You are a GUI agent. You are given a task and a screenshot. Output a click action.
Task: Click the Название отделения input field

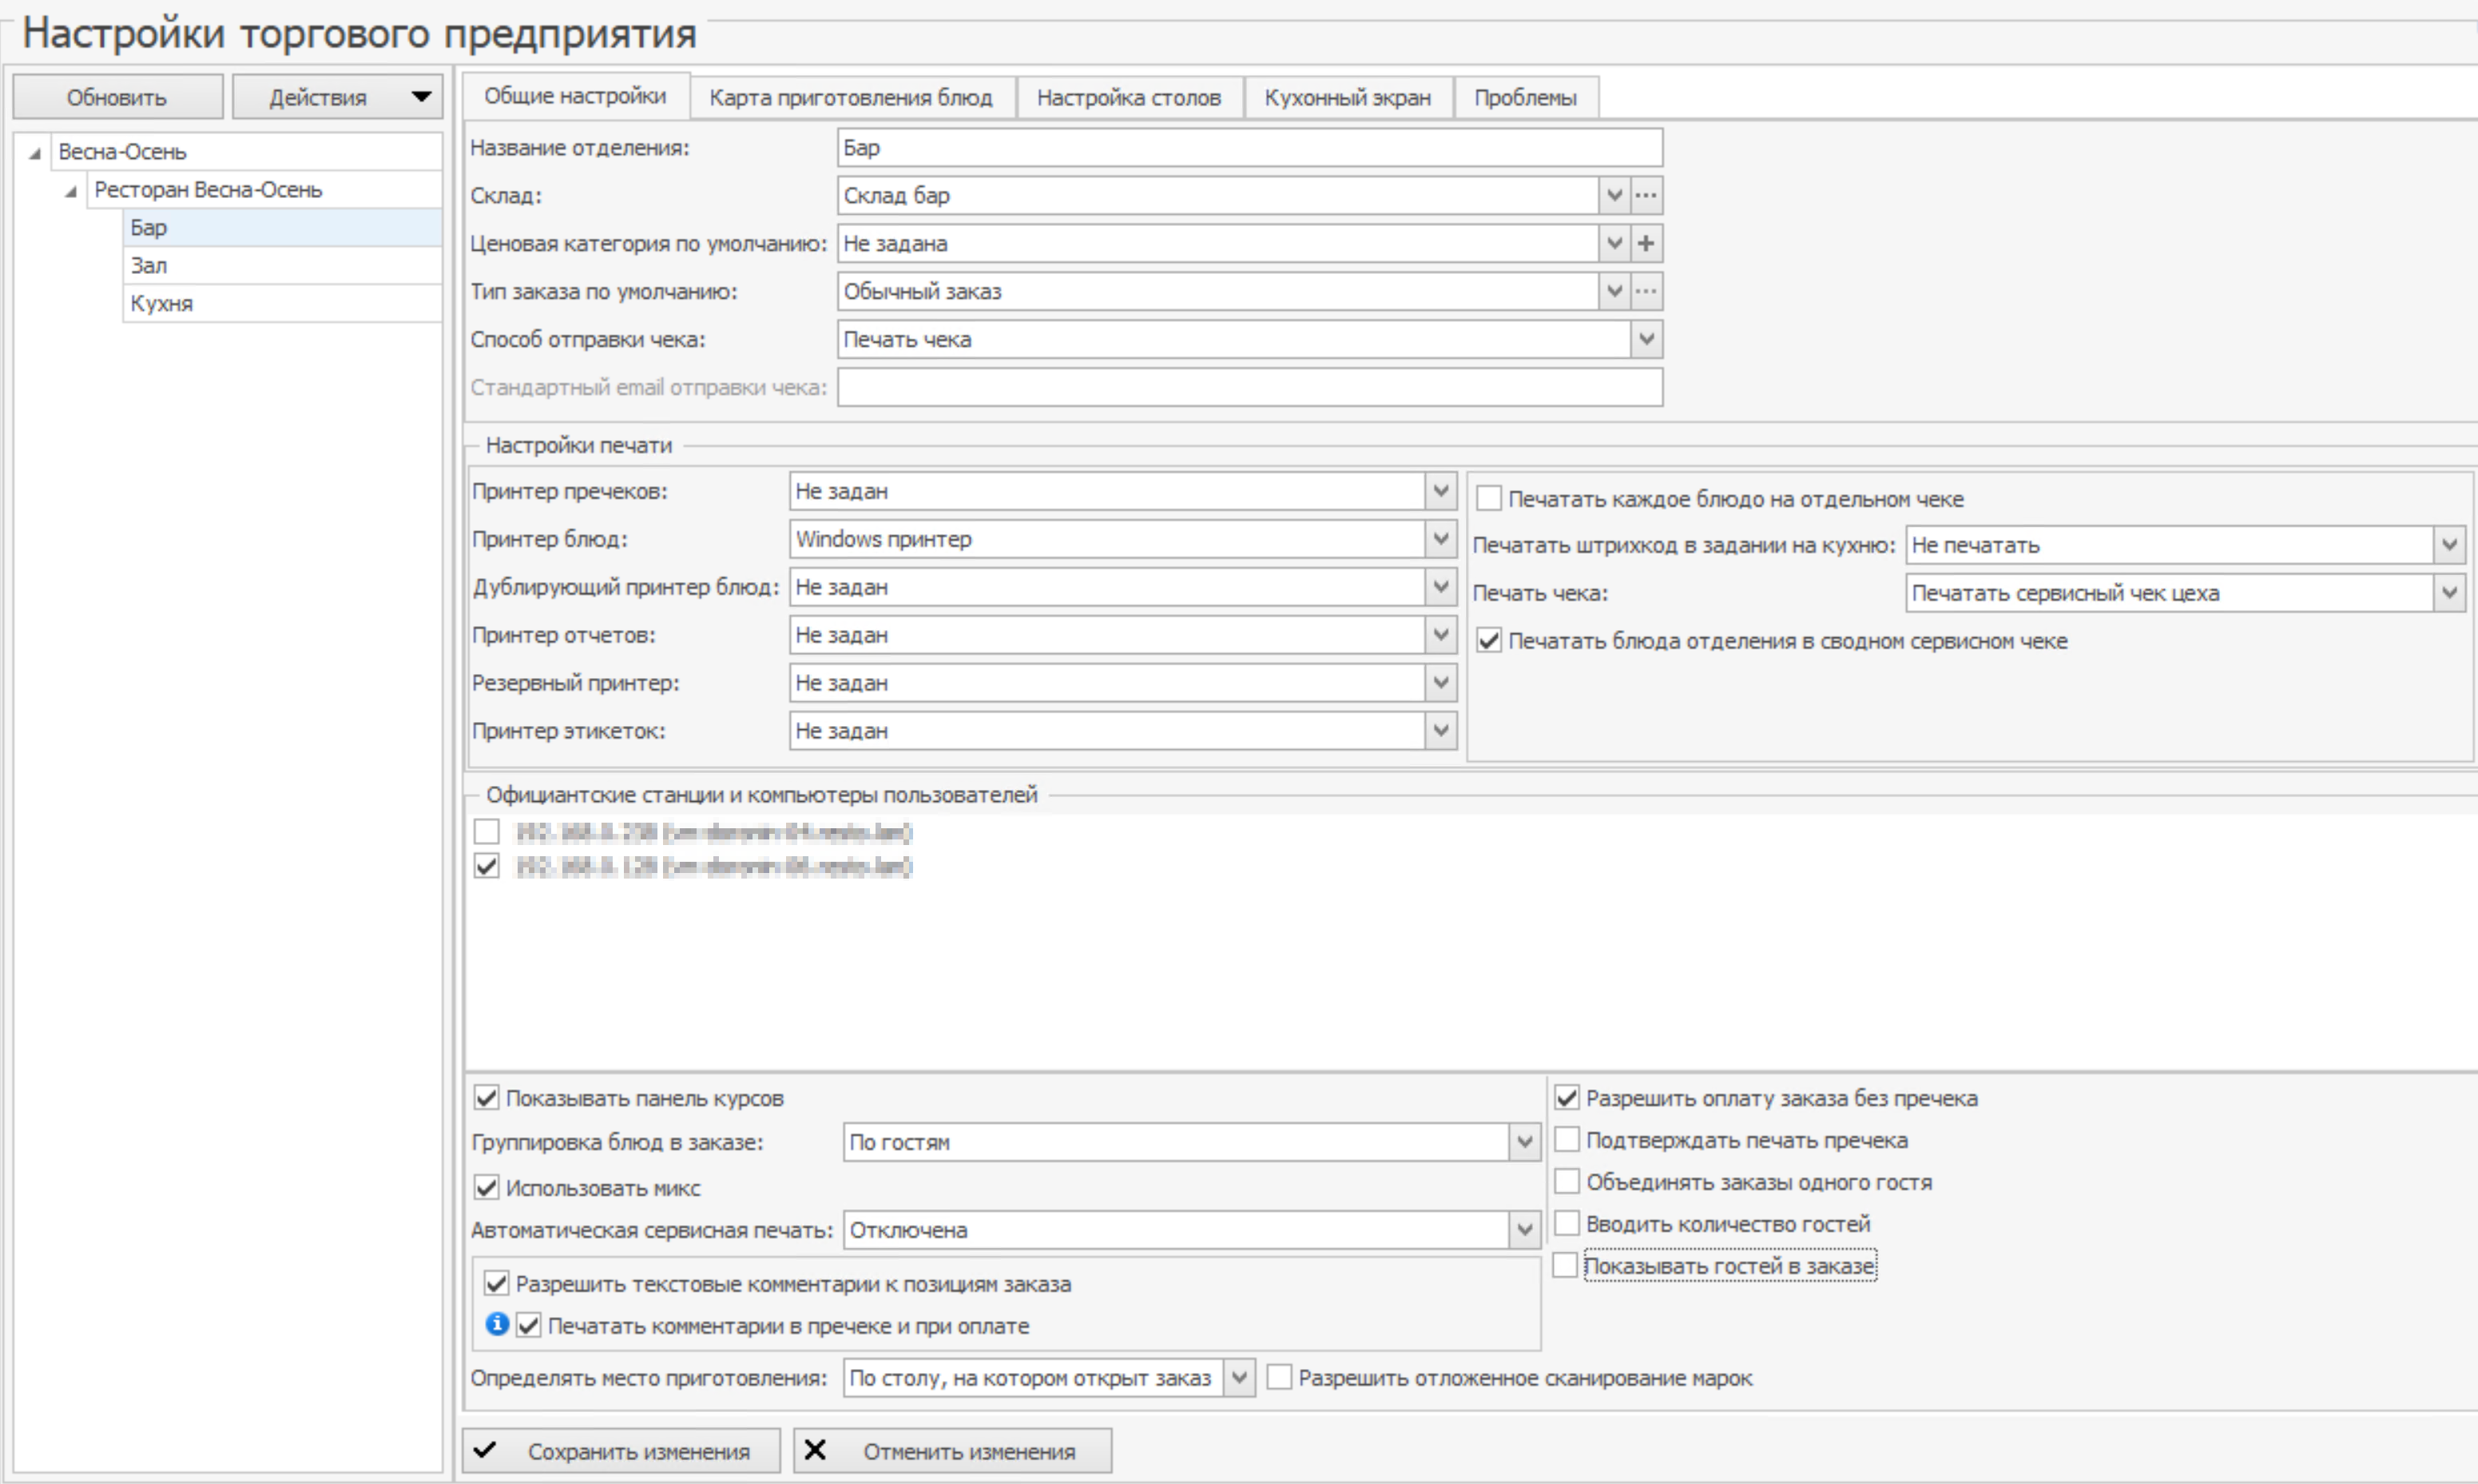(x=1250, y=148)
